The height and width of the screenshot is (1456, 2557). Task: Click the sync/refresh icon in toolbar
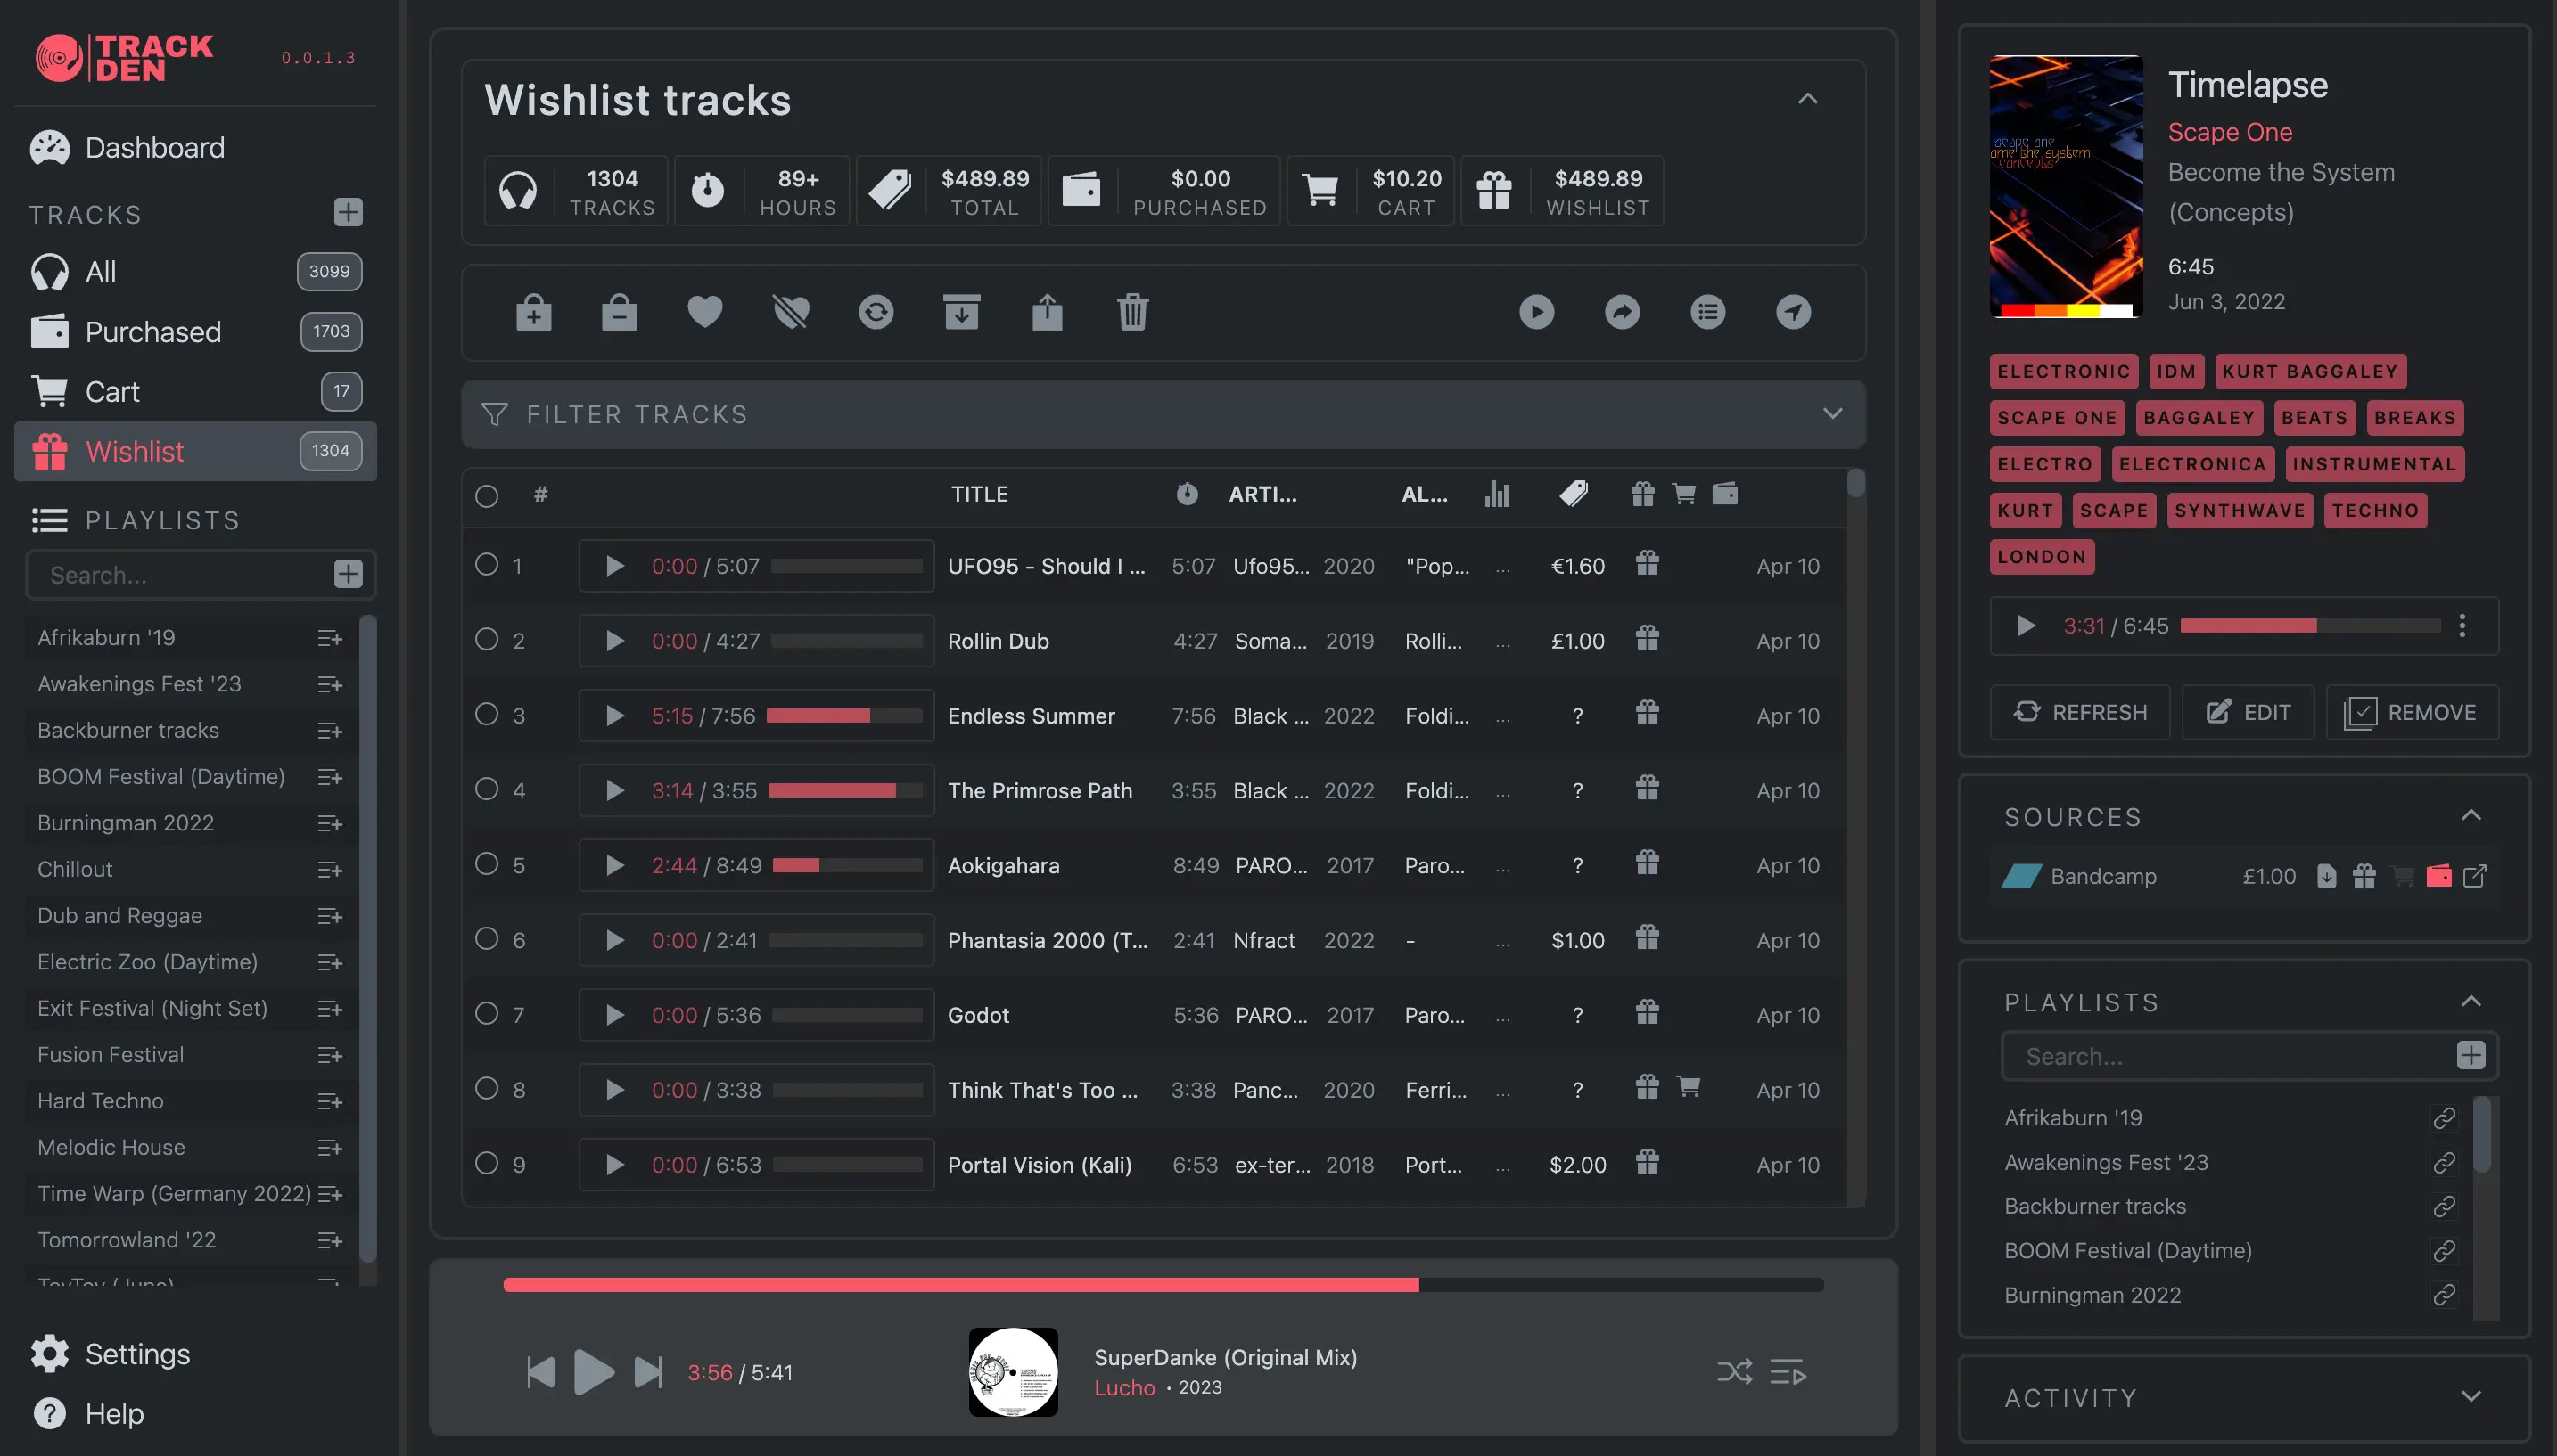876,312
